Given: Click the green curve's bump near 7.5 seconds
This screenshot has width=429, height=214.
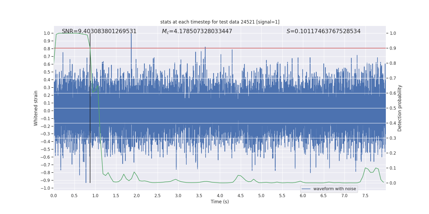Looking at the screenshot, I should tap(365, 168).
